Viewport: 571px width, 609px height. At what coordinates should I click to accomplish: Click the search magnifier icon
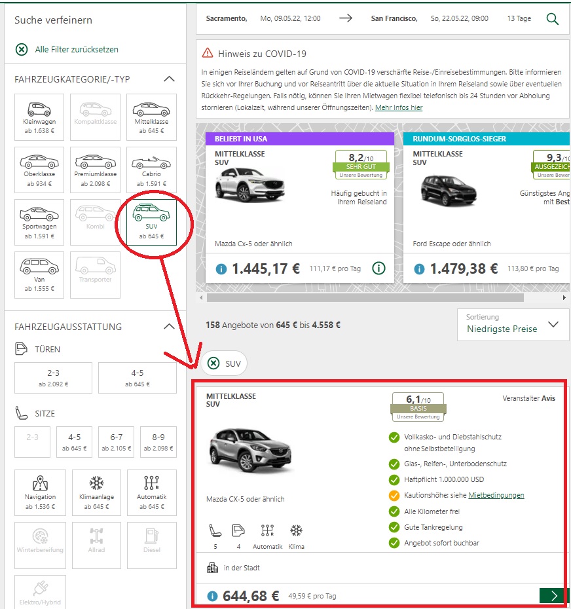coord(553,19)
